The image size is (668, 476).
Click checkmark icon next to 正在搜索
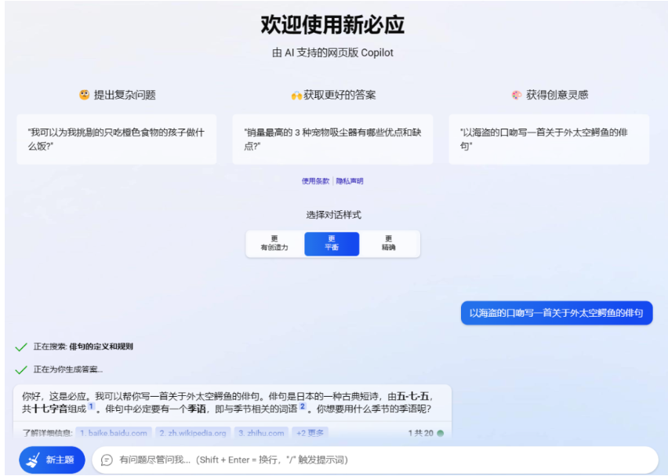coord(21,347)
